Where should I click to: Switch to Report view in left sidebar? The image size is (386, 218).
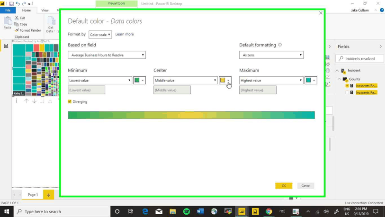point(6,46)
